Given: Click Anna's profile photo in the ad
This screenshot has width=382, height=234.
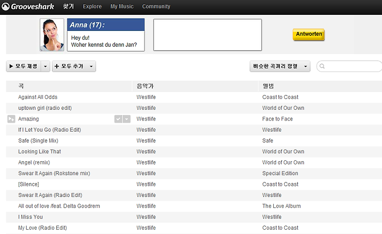Looking at the screenshot, I should tap(52, 35).
